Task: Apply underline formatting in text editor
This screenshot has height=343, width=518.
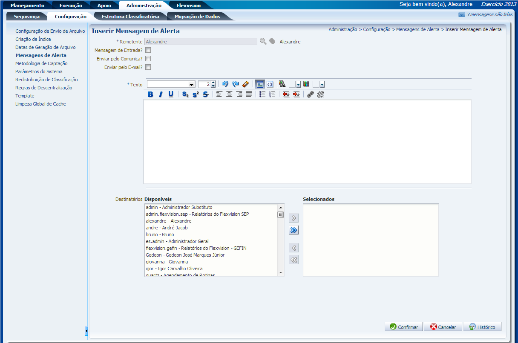Action: tap(171, 94)
